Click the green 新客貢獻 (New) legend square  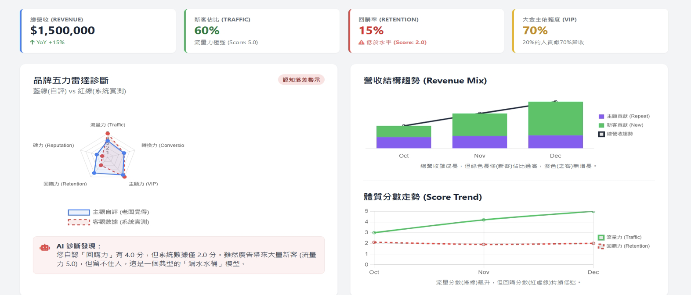[x=601, y=125]
